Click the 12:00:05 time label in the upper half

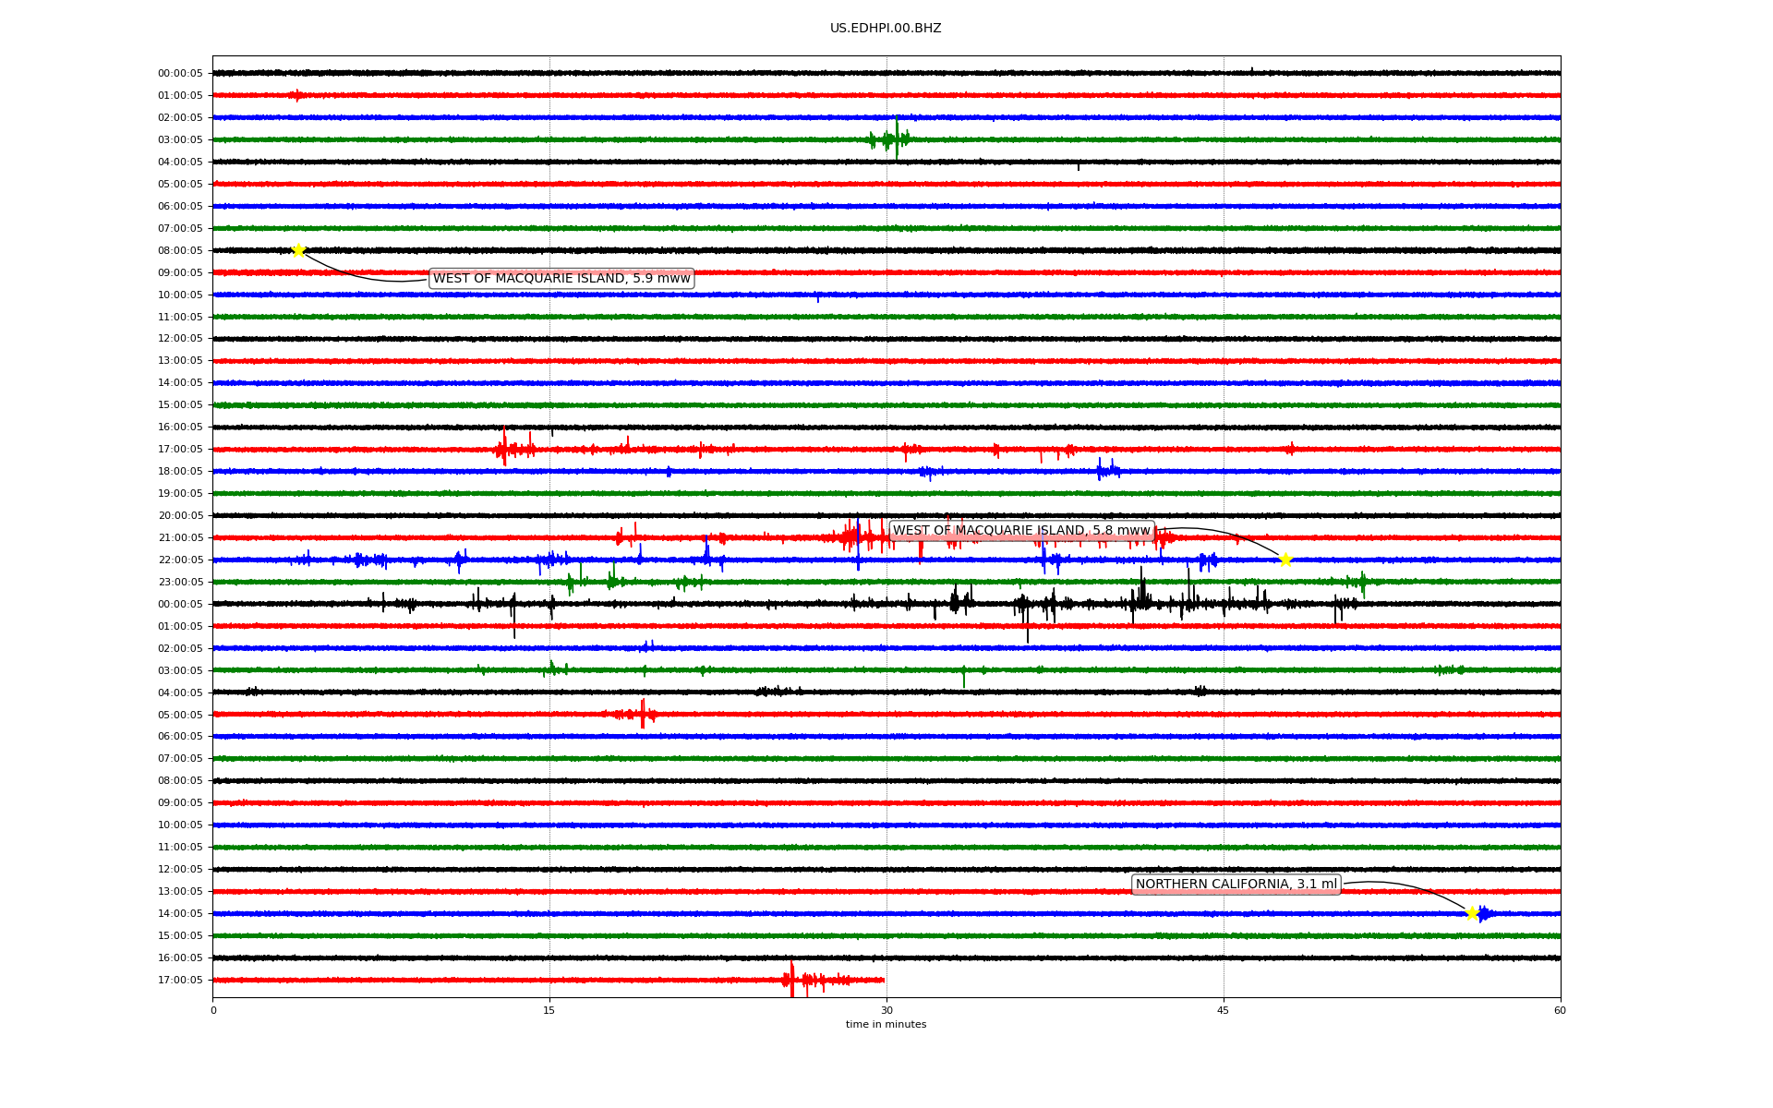click(180, 339)
